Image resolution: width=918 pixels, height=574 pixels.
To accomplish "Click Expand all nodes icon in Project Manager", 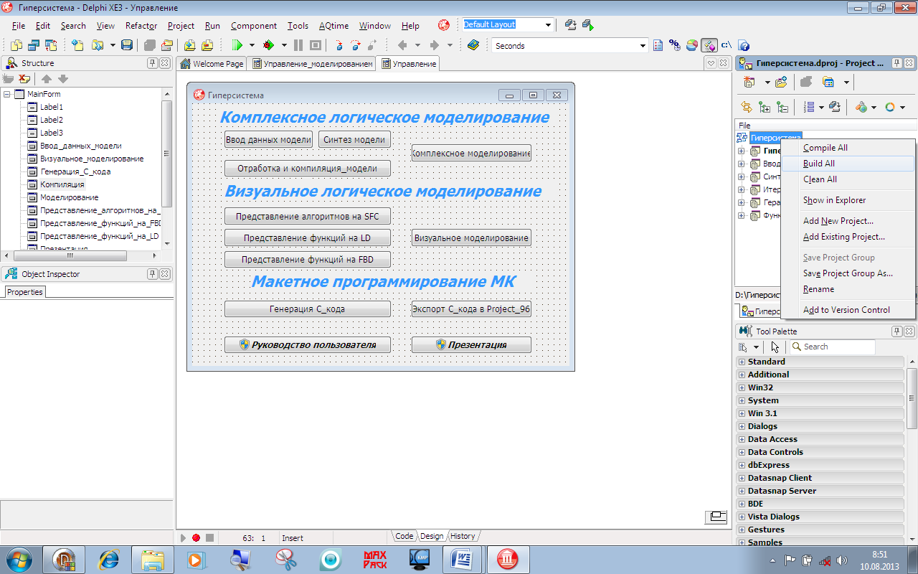I will point(765,107).
